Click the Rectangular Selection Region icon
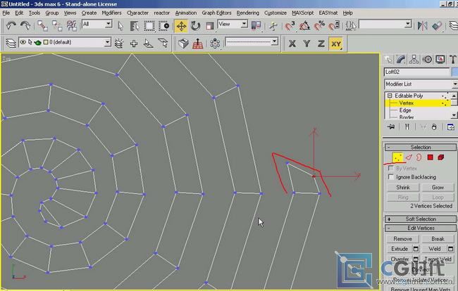The height and width of the screenshot is (291, 458). point(149,26)
